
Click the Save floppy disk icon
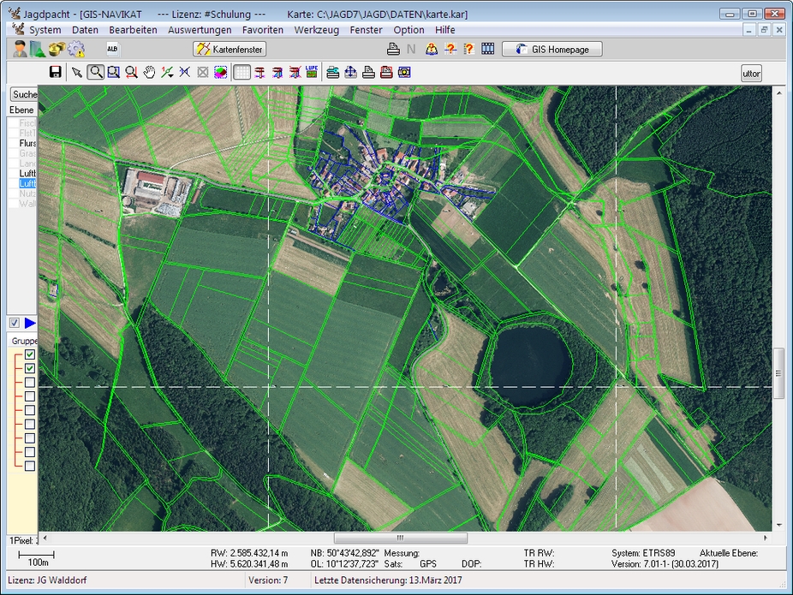coord(56,73)
